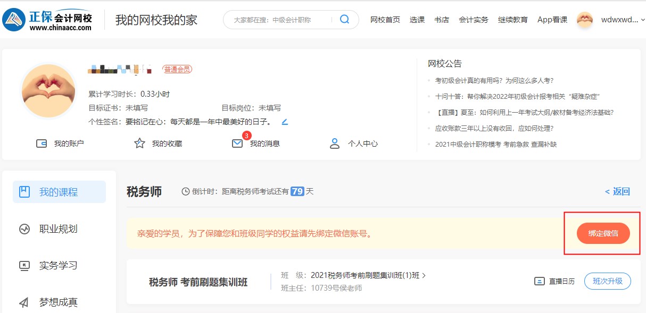Open 个人中心 link
Screen dimensions: 646x313
point(363,143)
